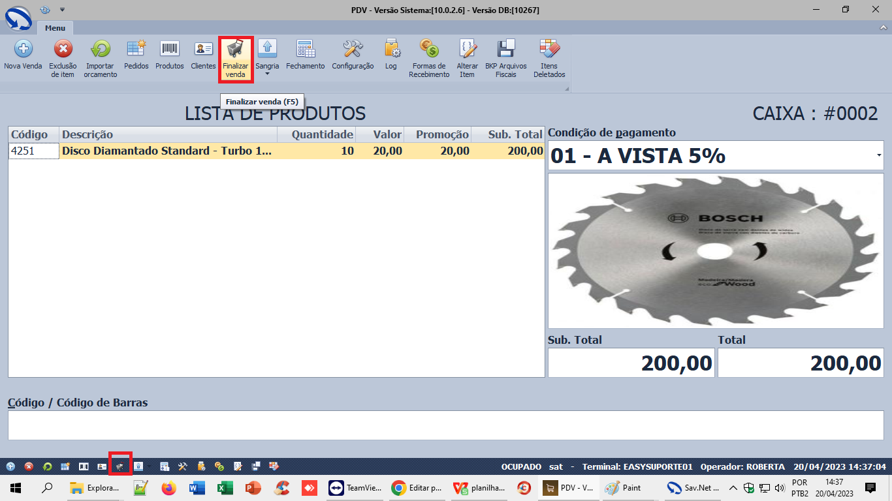Click status bar small Itens Deletados icon

point(274,466)
